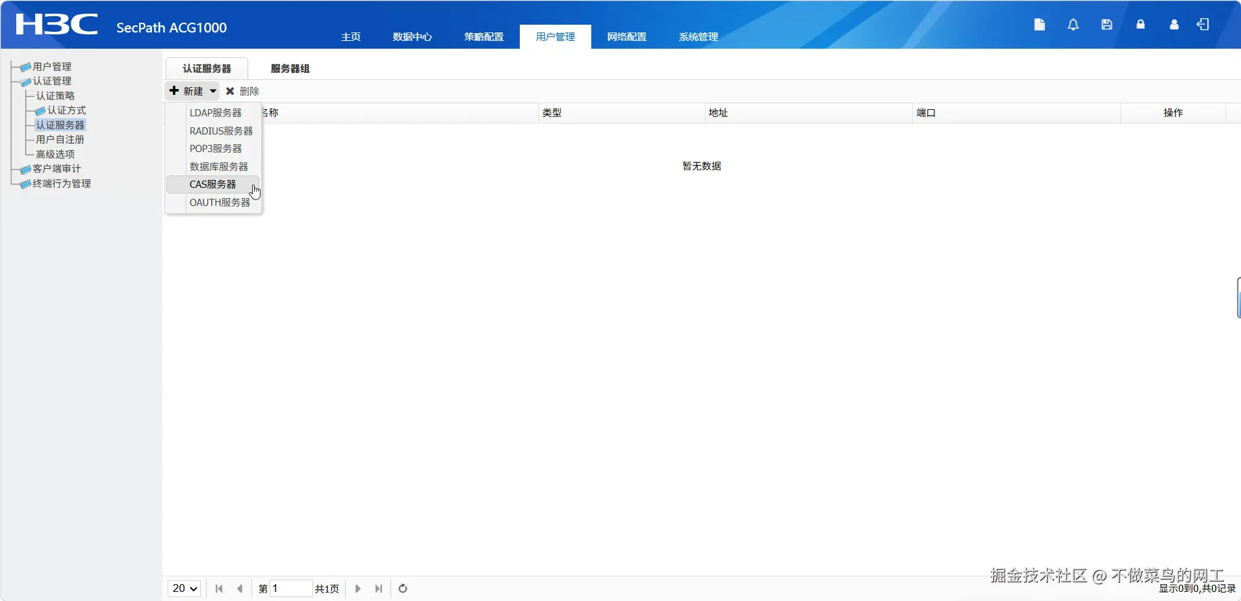1241x601 pixels.
Task: Choose RADIUS服务器 from the menu
Action: click(213, 131)
